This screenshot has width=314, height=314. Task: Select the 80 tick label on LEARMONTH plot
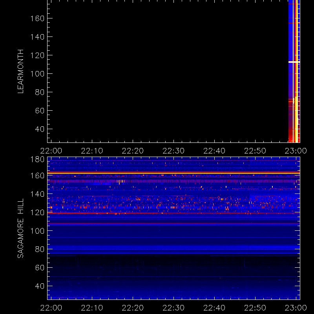pyautogui.click(x=40, y=92)
